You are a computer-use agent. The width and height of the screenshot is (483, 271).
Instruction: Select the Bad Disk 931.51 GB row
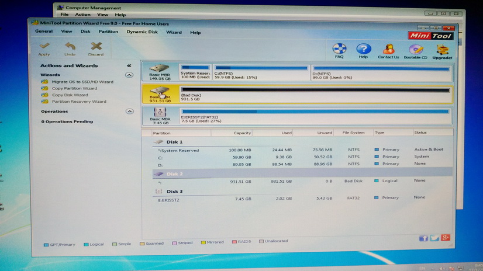coord(302,181)
